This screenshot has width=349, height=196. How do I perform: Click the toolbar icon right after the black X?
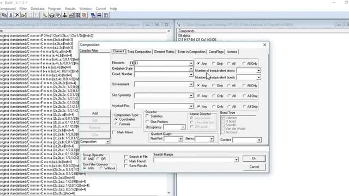tap(23, 15)
